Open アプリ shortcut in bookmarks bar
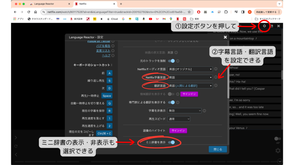This screenshot has height=165, width=294. coord(18,19)
